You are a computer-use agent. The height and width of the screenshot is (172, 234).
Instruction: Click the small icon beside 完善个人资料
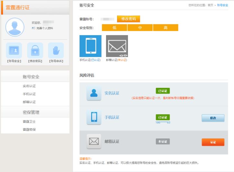[x=33, y=28]
